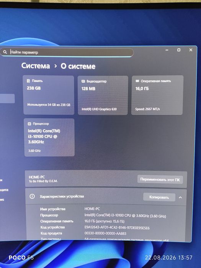
Task: Open the 'Оперативная память' card
Action: point(157,95)
